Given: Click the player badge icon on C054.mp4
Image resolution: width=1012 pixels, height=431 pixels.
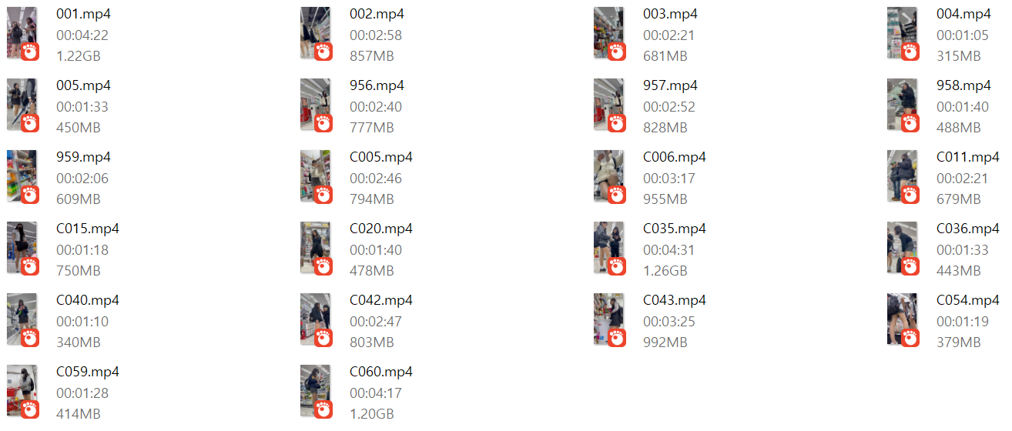Looking at the screenshot, I should (x=910, y=338).
